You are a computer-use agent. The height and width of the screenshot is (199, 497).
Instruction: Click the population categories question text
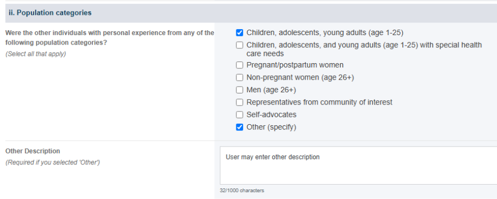pyautogui.click(x=110, y=37)
